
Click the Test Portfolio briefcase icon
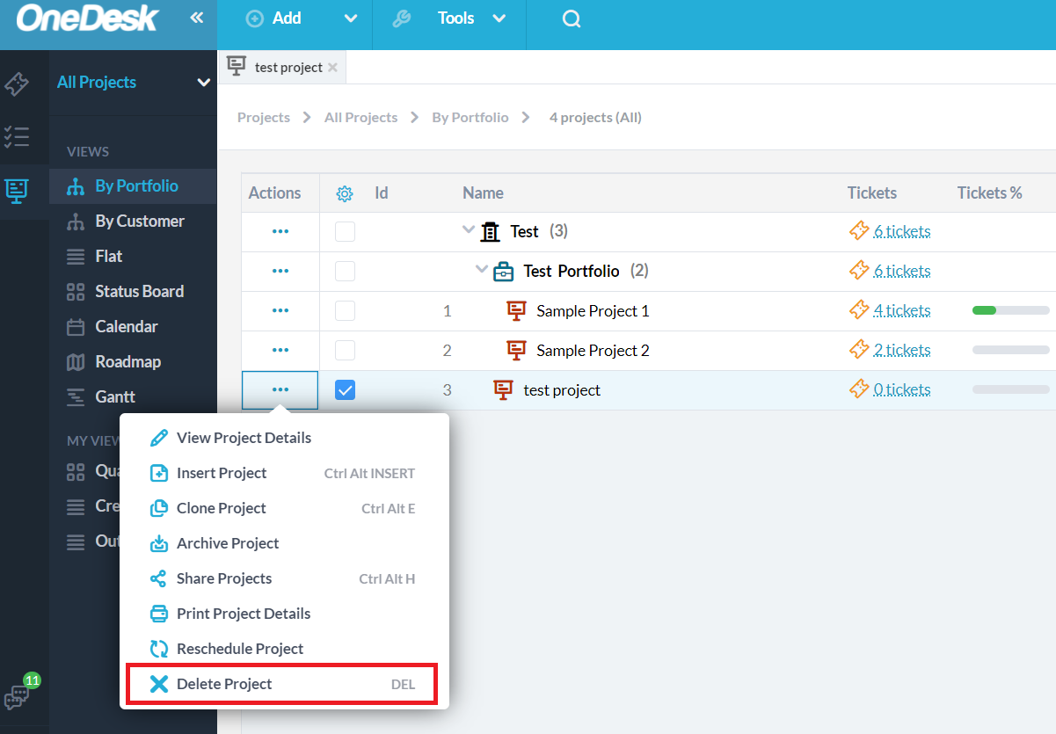pyautogui.click(x=503, y=272)
